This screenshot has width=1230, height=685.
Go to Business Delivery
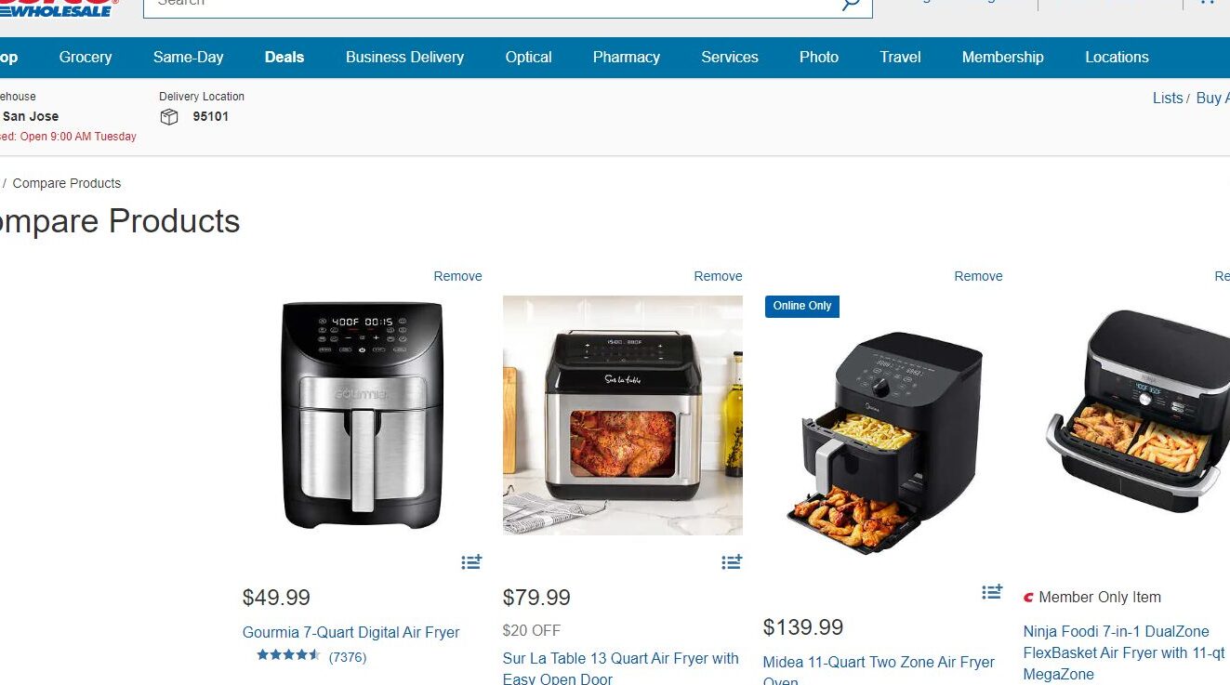point(404,57)
